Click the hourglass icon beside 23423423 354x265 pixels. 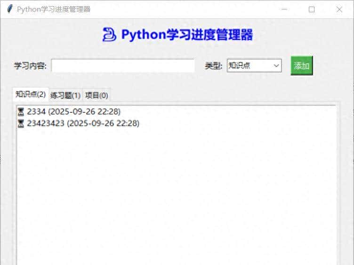pyautogui.click(x=21, y=123)
